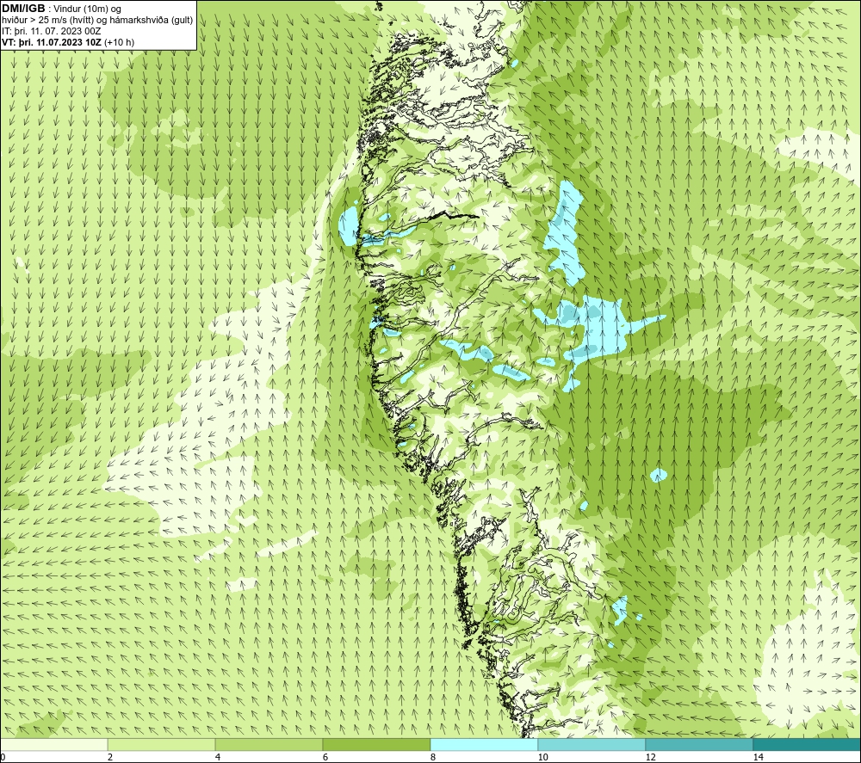The height and width of the screenshot is (763, 861).
Task: Click the 'VT: þri. 11.07.2023 10Z' line
Action: [x=51, y=41]
